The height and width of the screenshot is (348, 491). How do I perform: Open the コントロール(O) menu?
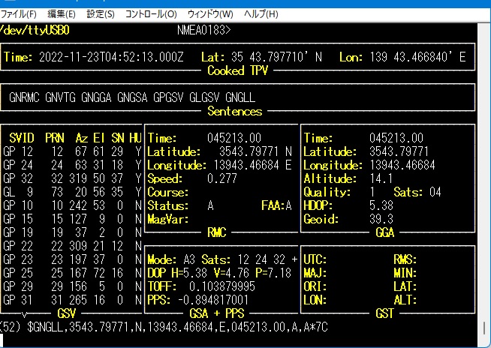[151, 14]
